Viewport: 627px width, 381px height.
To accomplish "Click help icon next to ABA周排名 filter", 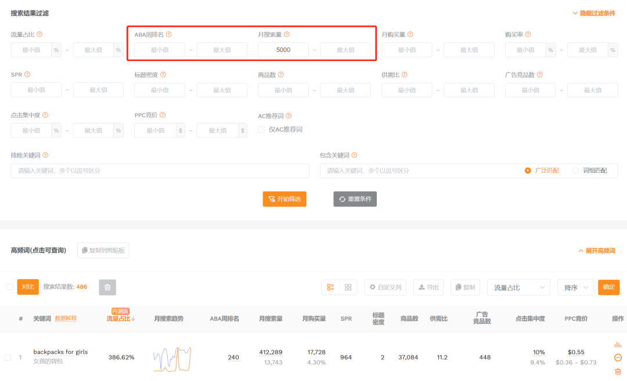I will pyautogui.click(x=169, y=34).
